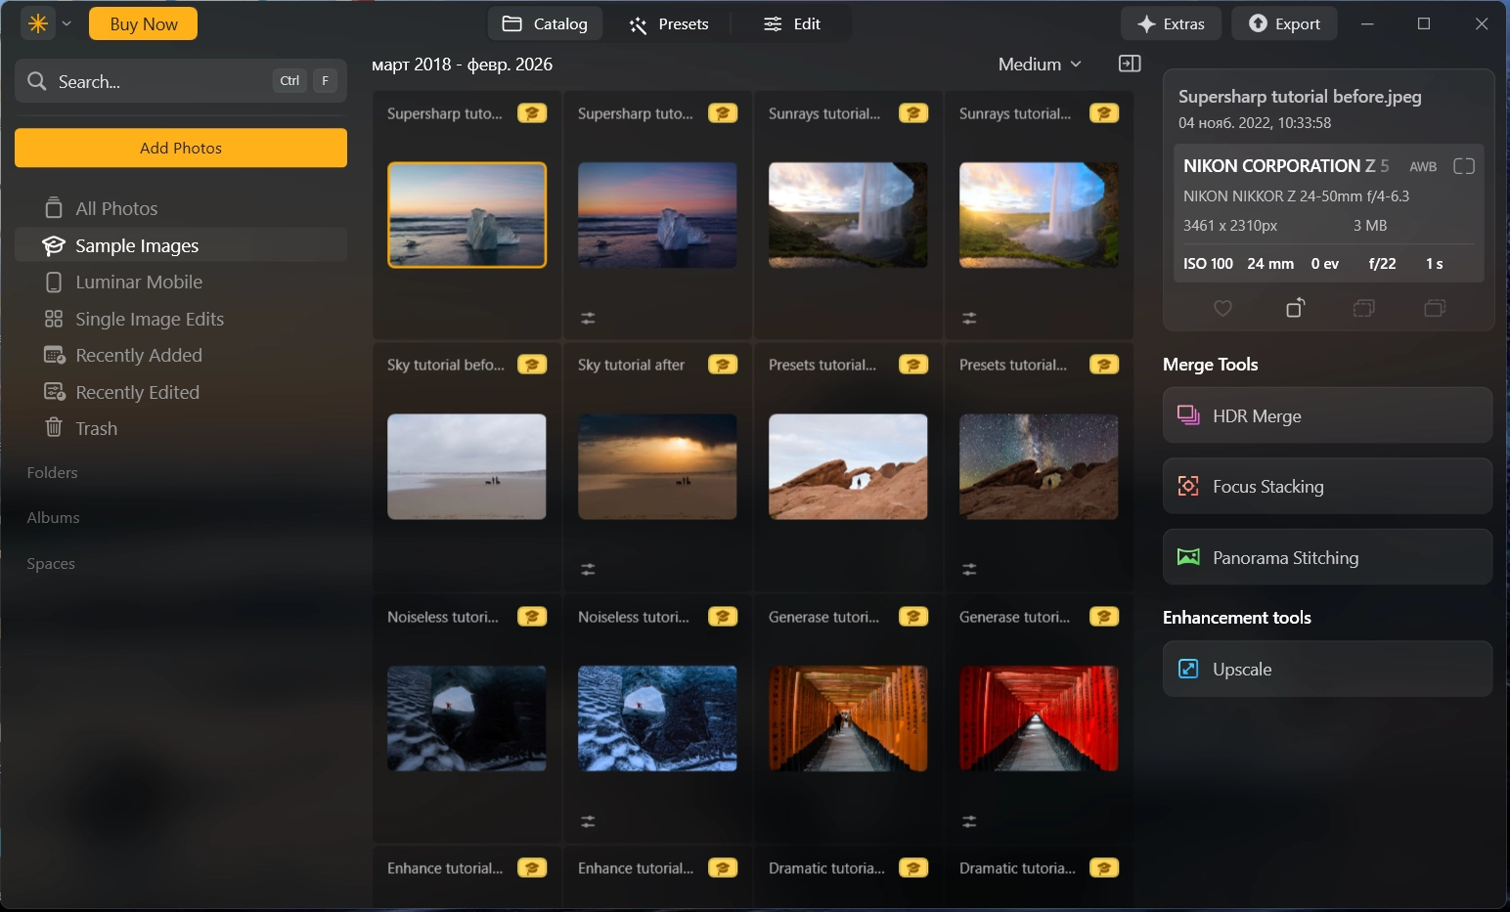Click the file name Supersharp tutorial before.jpeg
The width and height of the screenshot is (1510, 912).
pos(1300,96)
